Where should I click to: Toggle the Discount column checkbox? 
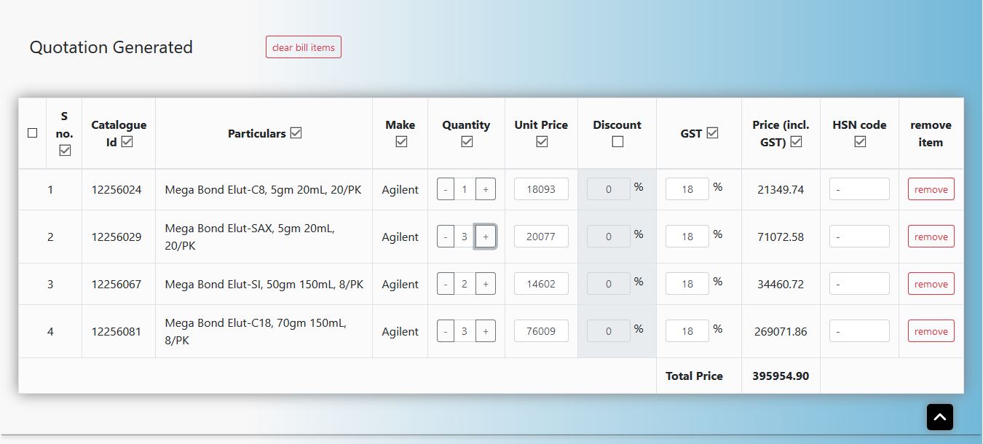[617, 142]
